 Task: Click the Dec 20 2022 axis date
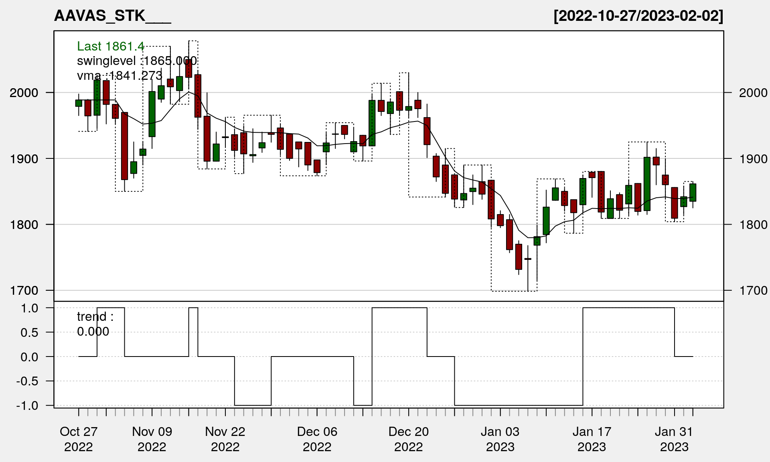(408, 439)
